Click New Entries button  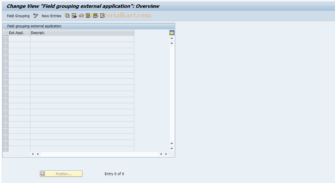tap(51, 16)
